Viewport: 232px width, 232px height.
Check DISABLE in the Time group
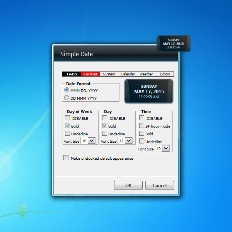click(142, 118)
